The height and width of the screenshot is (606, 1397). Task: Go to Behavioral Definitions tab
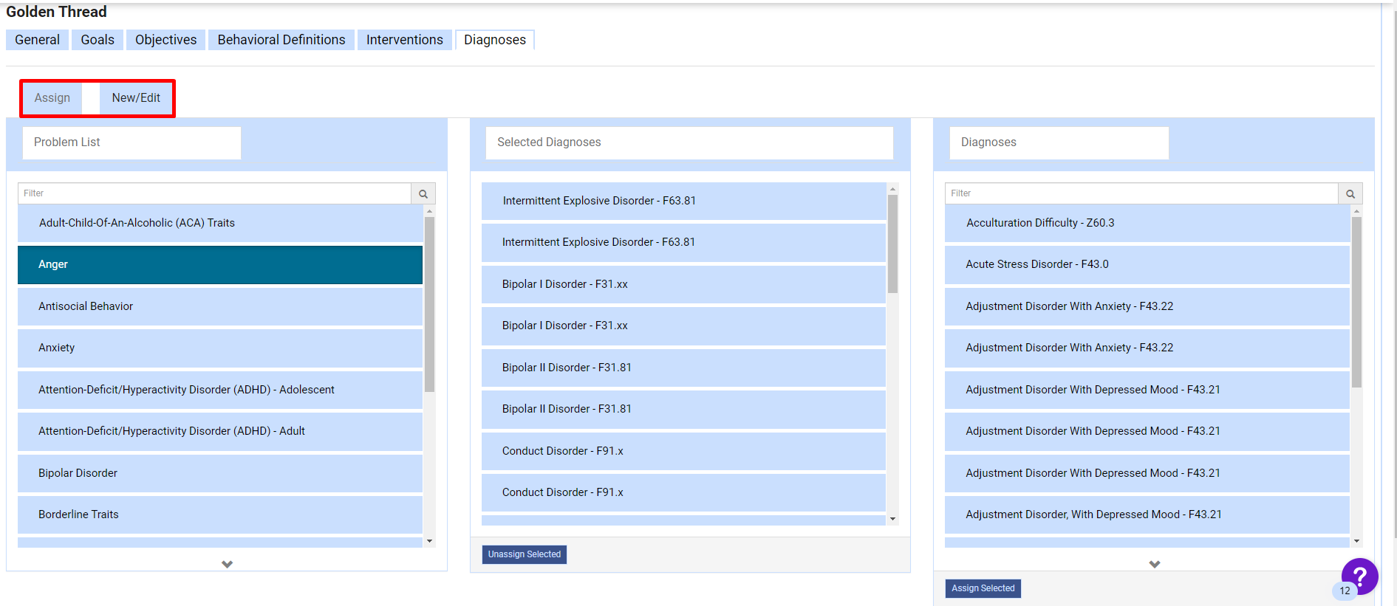(281, 40)
